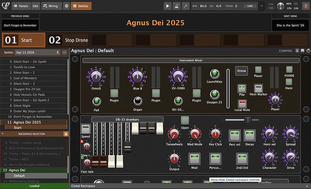This screenshot has height=189, width=311.
Task: Switch to the Wiring view
Action: [x=50, y=6]
